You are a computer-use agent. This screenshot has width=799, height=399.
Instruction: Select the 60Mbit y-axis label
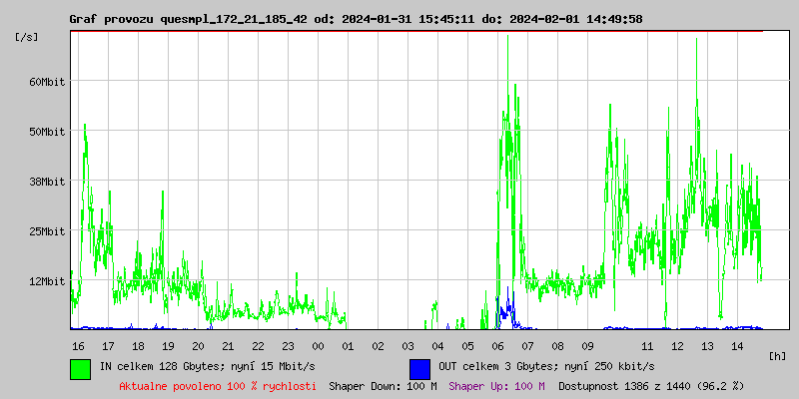tap(47, 82)
